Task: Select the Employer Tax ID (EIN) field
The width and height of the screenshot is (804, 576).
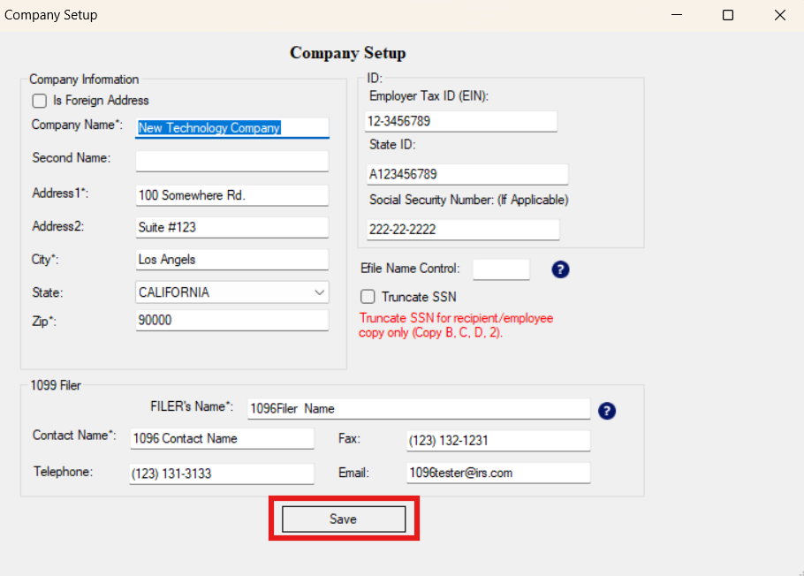Action: point(461,121)
